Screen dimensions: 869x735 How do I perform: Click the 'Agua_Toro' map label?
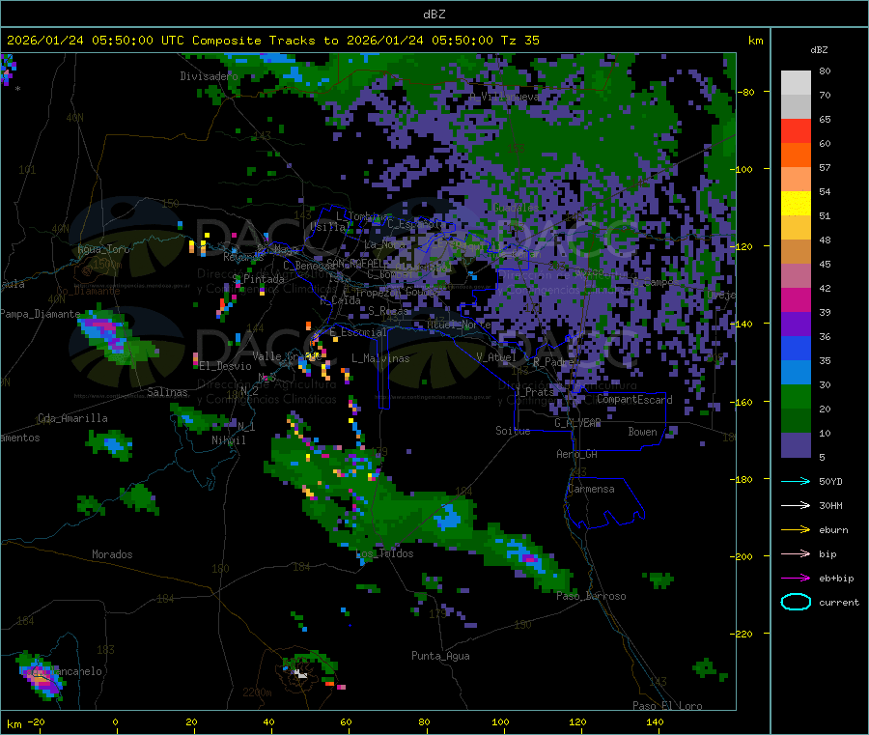[103, 249]
